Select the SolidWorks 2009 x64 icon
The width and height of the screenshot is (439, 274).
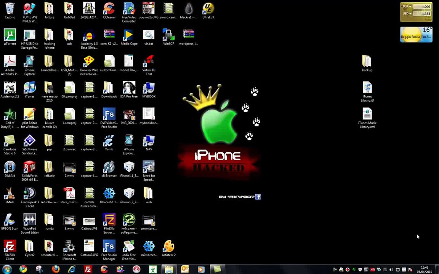coord(30,171)
